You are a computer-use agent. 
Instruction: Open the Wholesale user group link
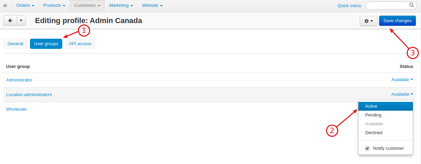click(16, 109)
